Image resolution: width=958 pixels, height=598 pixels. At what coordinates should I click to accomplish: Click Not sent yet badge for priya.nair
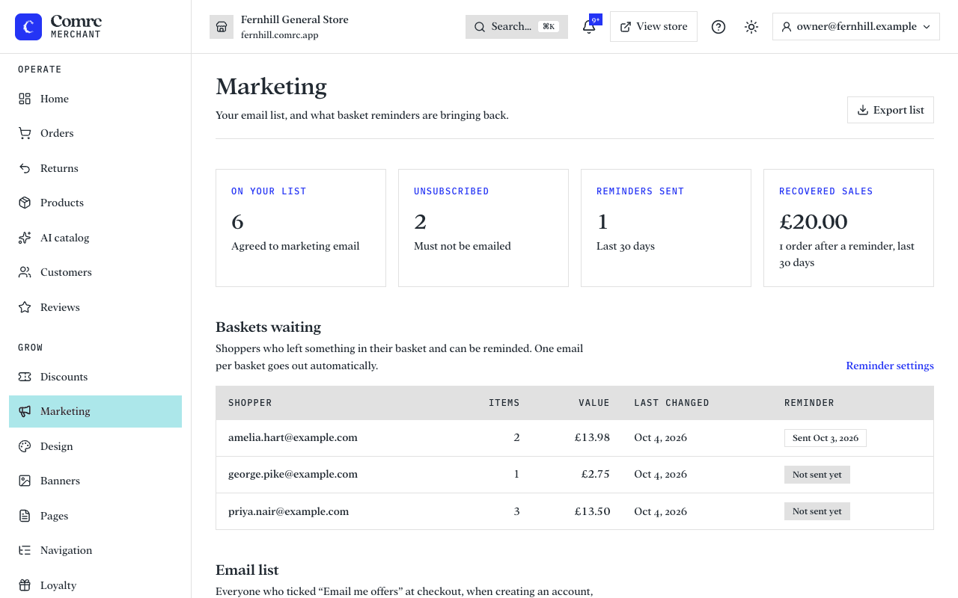(x=817, y=511)
